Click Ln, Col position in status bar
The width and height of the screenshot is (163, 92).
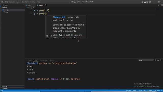128,90
